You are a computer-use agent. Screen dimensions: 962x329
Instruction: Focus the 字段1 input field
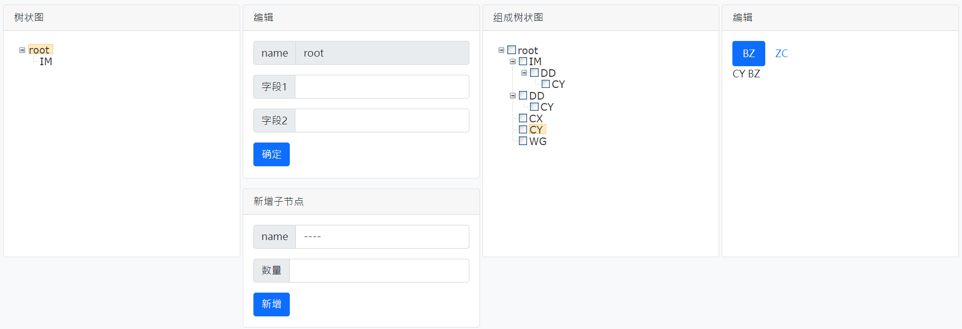click(x=382, y=87)
